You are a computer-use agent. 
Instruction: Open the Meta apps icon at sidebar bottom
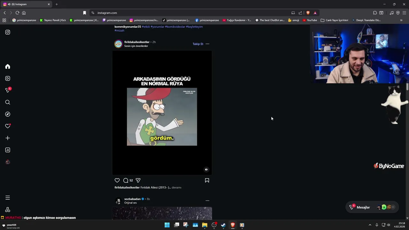(8, 210)
